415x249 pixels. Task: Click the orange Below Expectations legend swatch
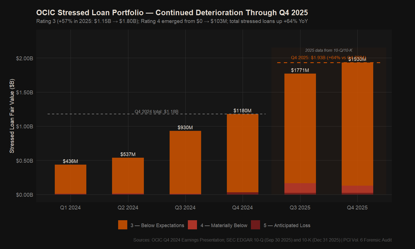[x=123, y=225]
